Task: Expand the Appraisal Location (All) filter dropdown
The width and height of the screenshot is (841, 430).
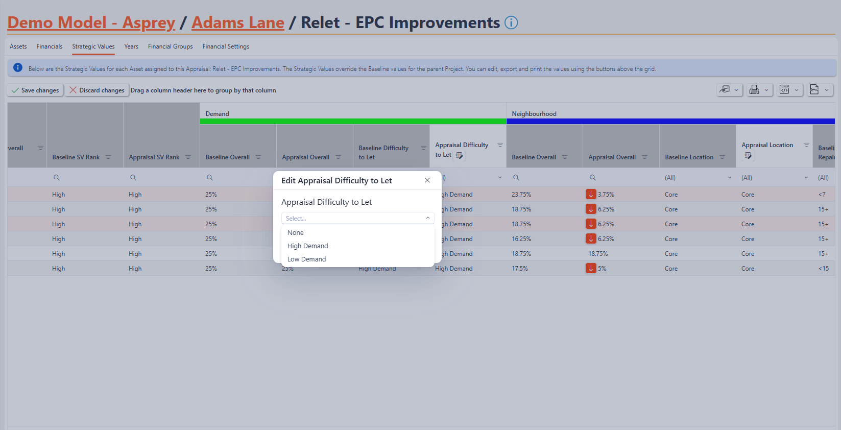Action: pyautogui.click(x=806, y=178)
